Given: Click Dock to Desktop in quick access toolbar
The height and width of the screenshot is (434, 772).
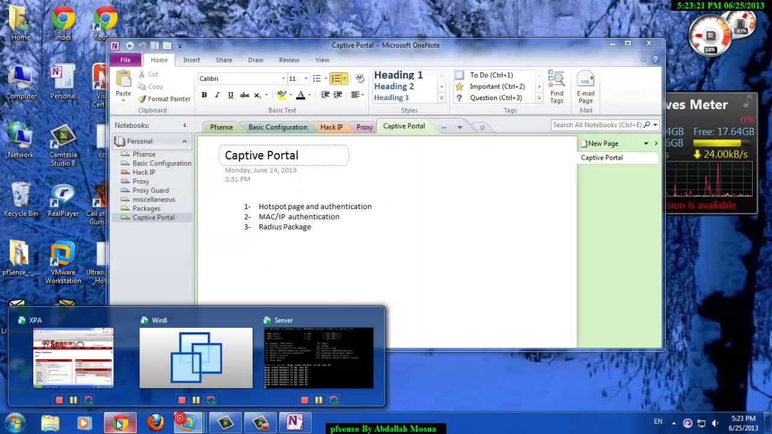Looking at the screenshot, I should point(155,45).
